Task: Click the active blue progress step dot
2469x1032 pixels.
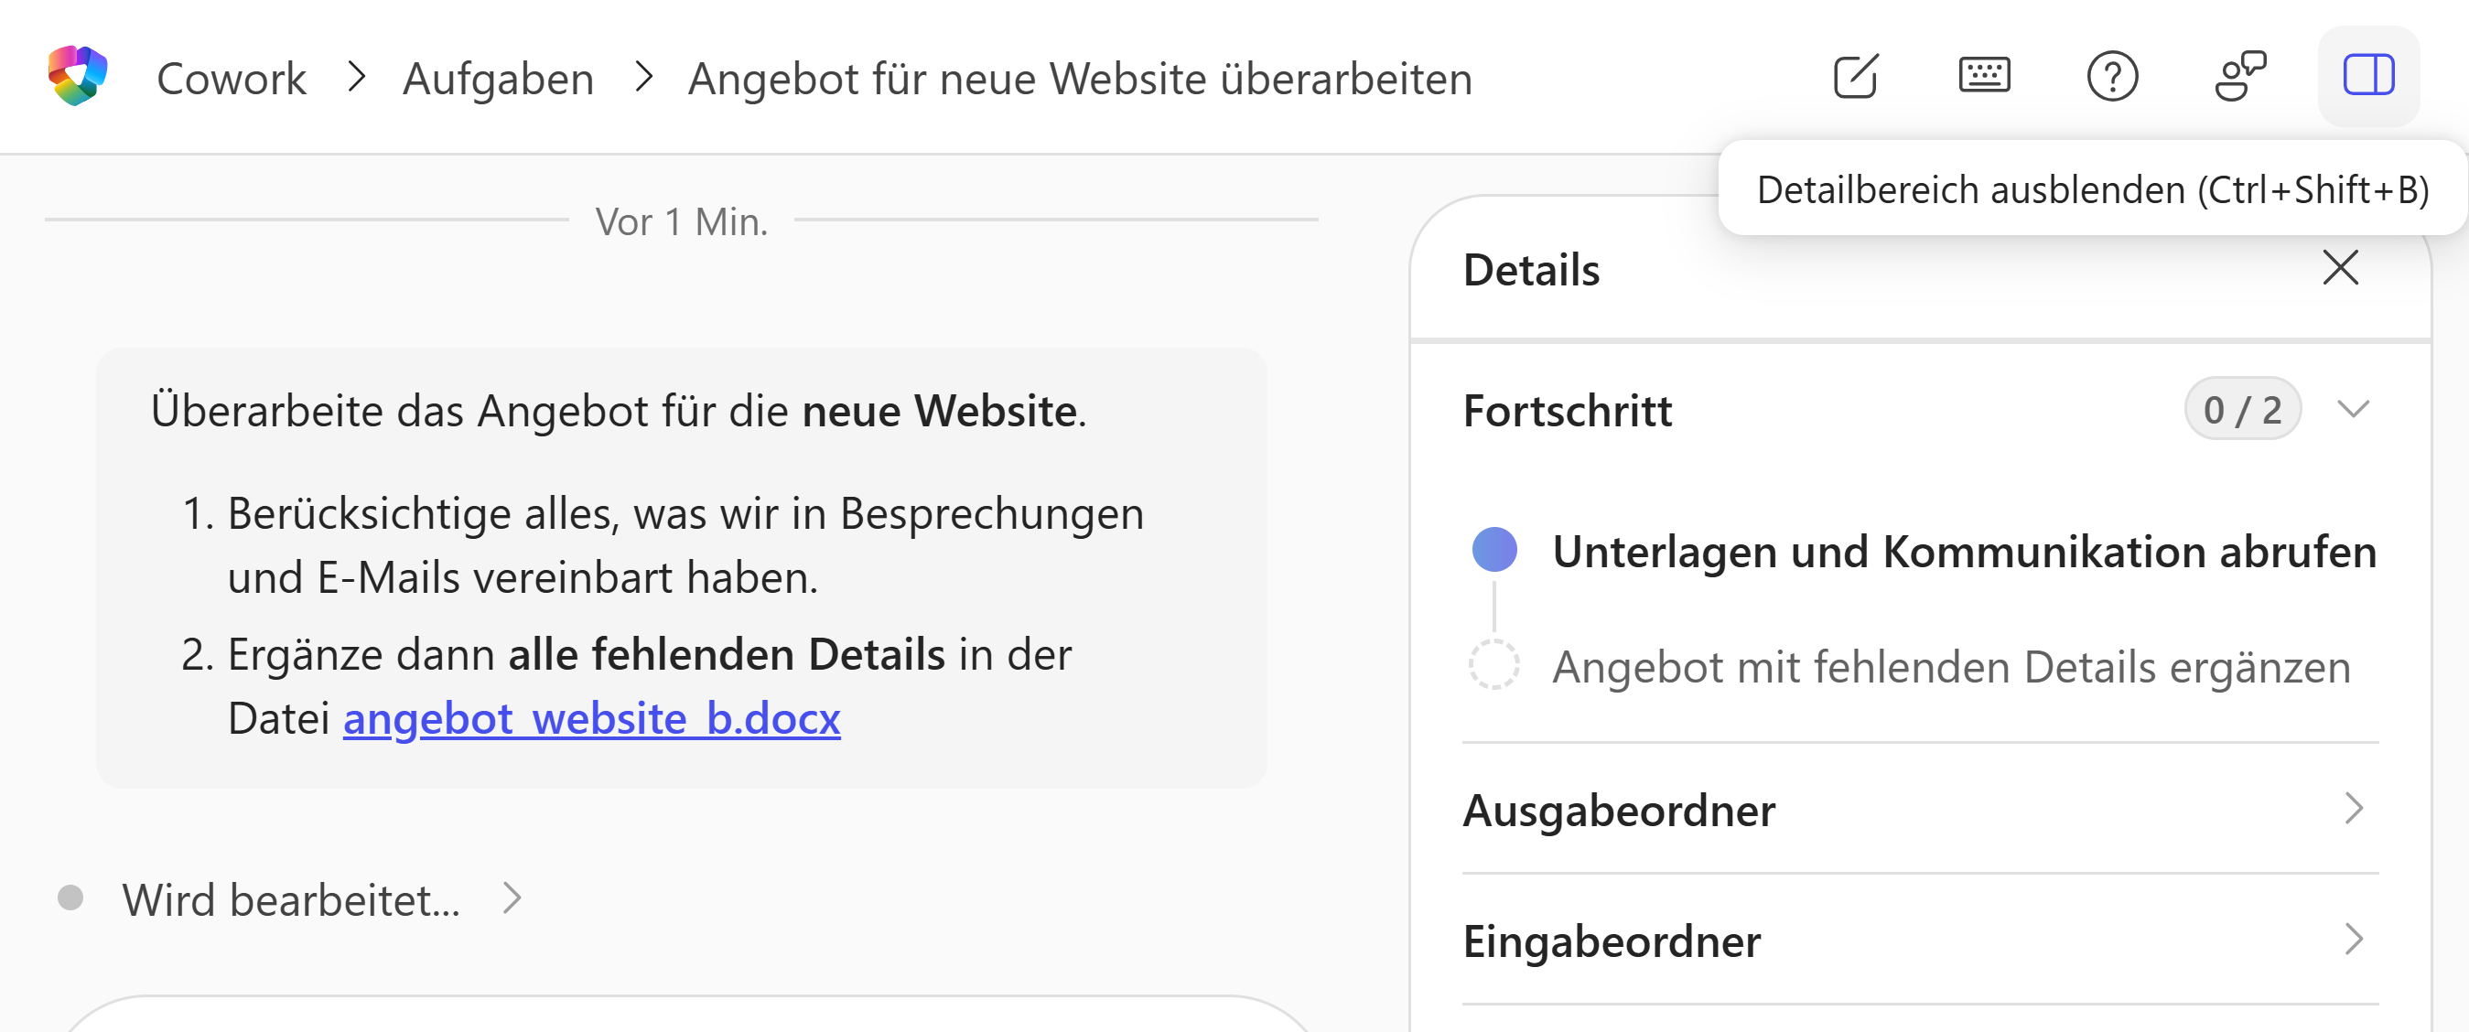Action: [1494, 550]
